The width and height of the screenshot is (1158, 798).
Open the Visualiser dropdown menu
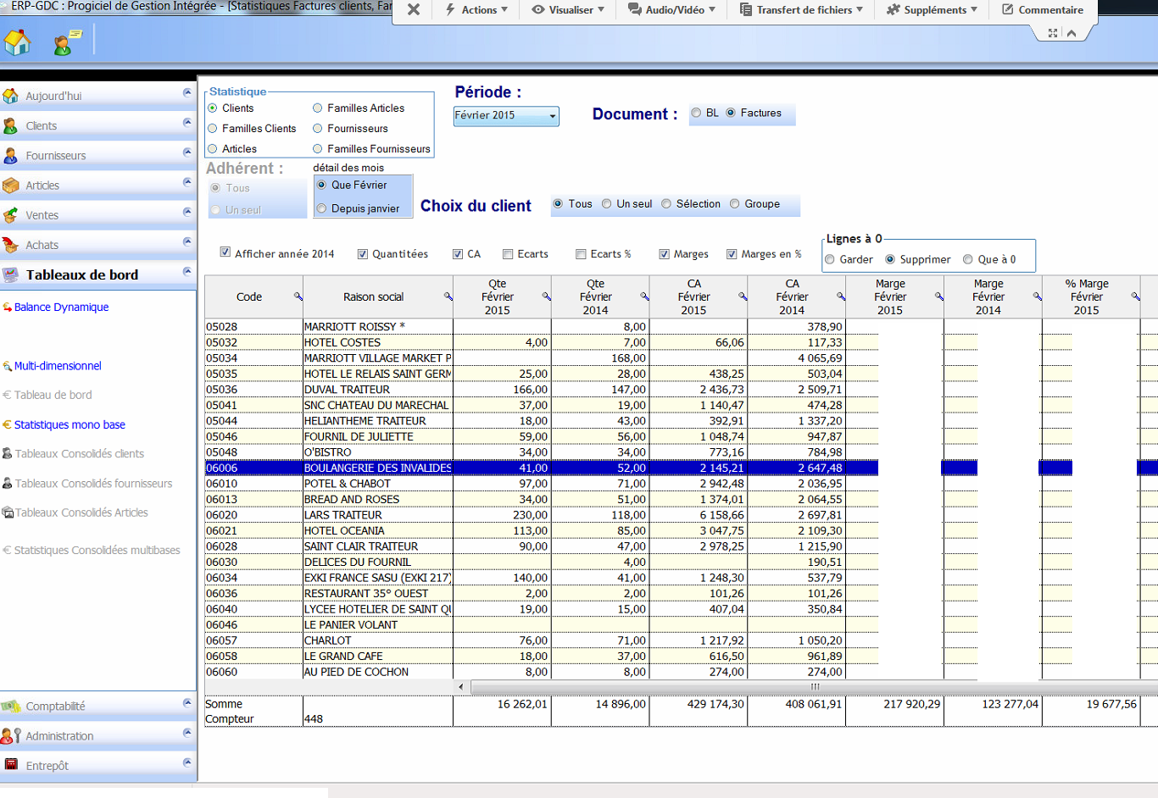[x=568, y=10]
